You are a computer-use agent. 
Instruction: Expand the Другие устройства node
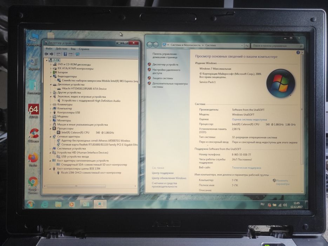pos(51,92)
